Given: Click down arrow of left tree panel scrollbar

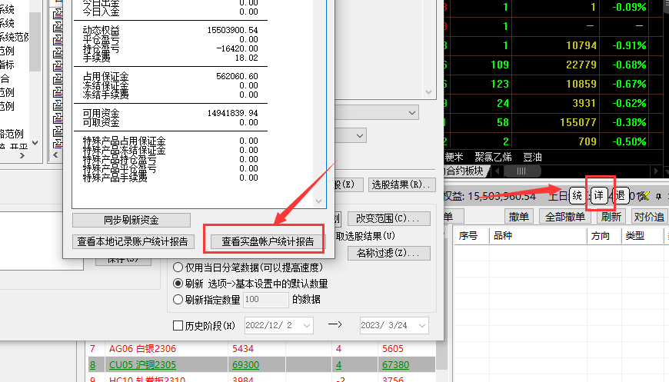Looking at the screenshot, I should 35,143.
